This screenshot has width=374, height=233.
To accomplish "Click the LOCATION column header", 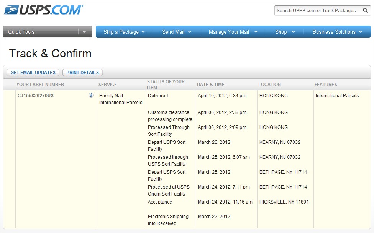I will 269,84.
